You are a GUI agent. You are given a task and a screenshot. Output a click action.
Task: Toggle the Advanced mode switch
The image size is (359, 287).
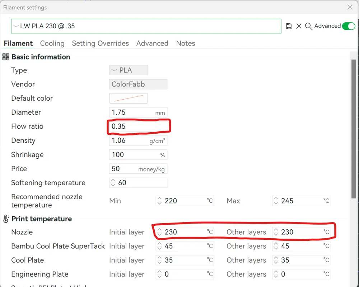pyautogui.click(x=348, y=26)
